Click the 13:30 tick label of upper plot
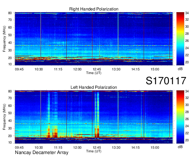 (116, 69)
